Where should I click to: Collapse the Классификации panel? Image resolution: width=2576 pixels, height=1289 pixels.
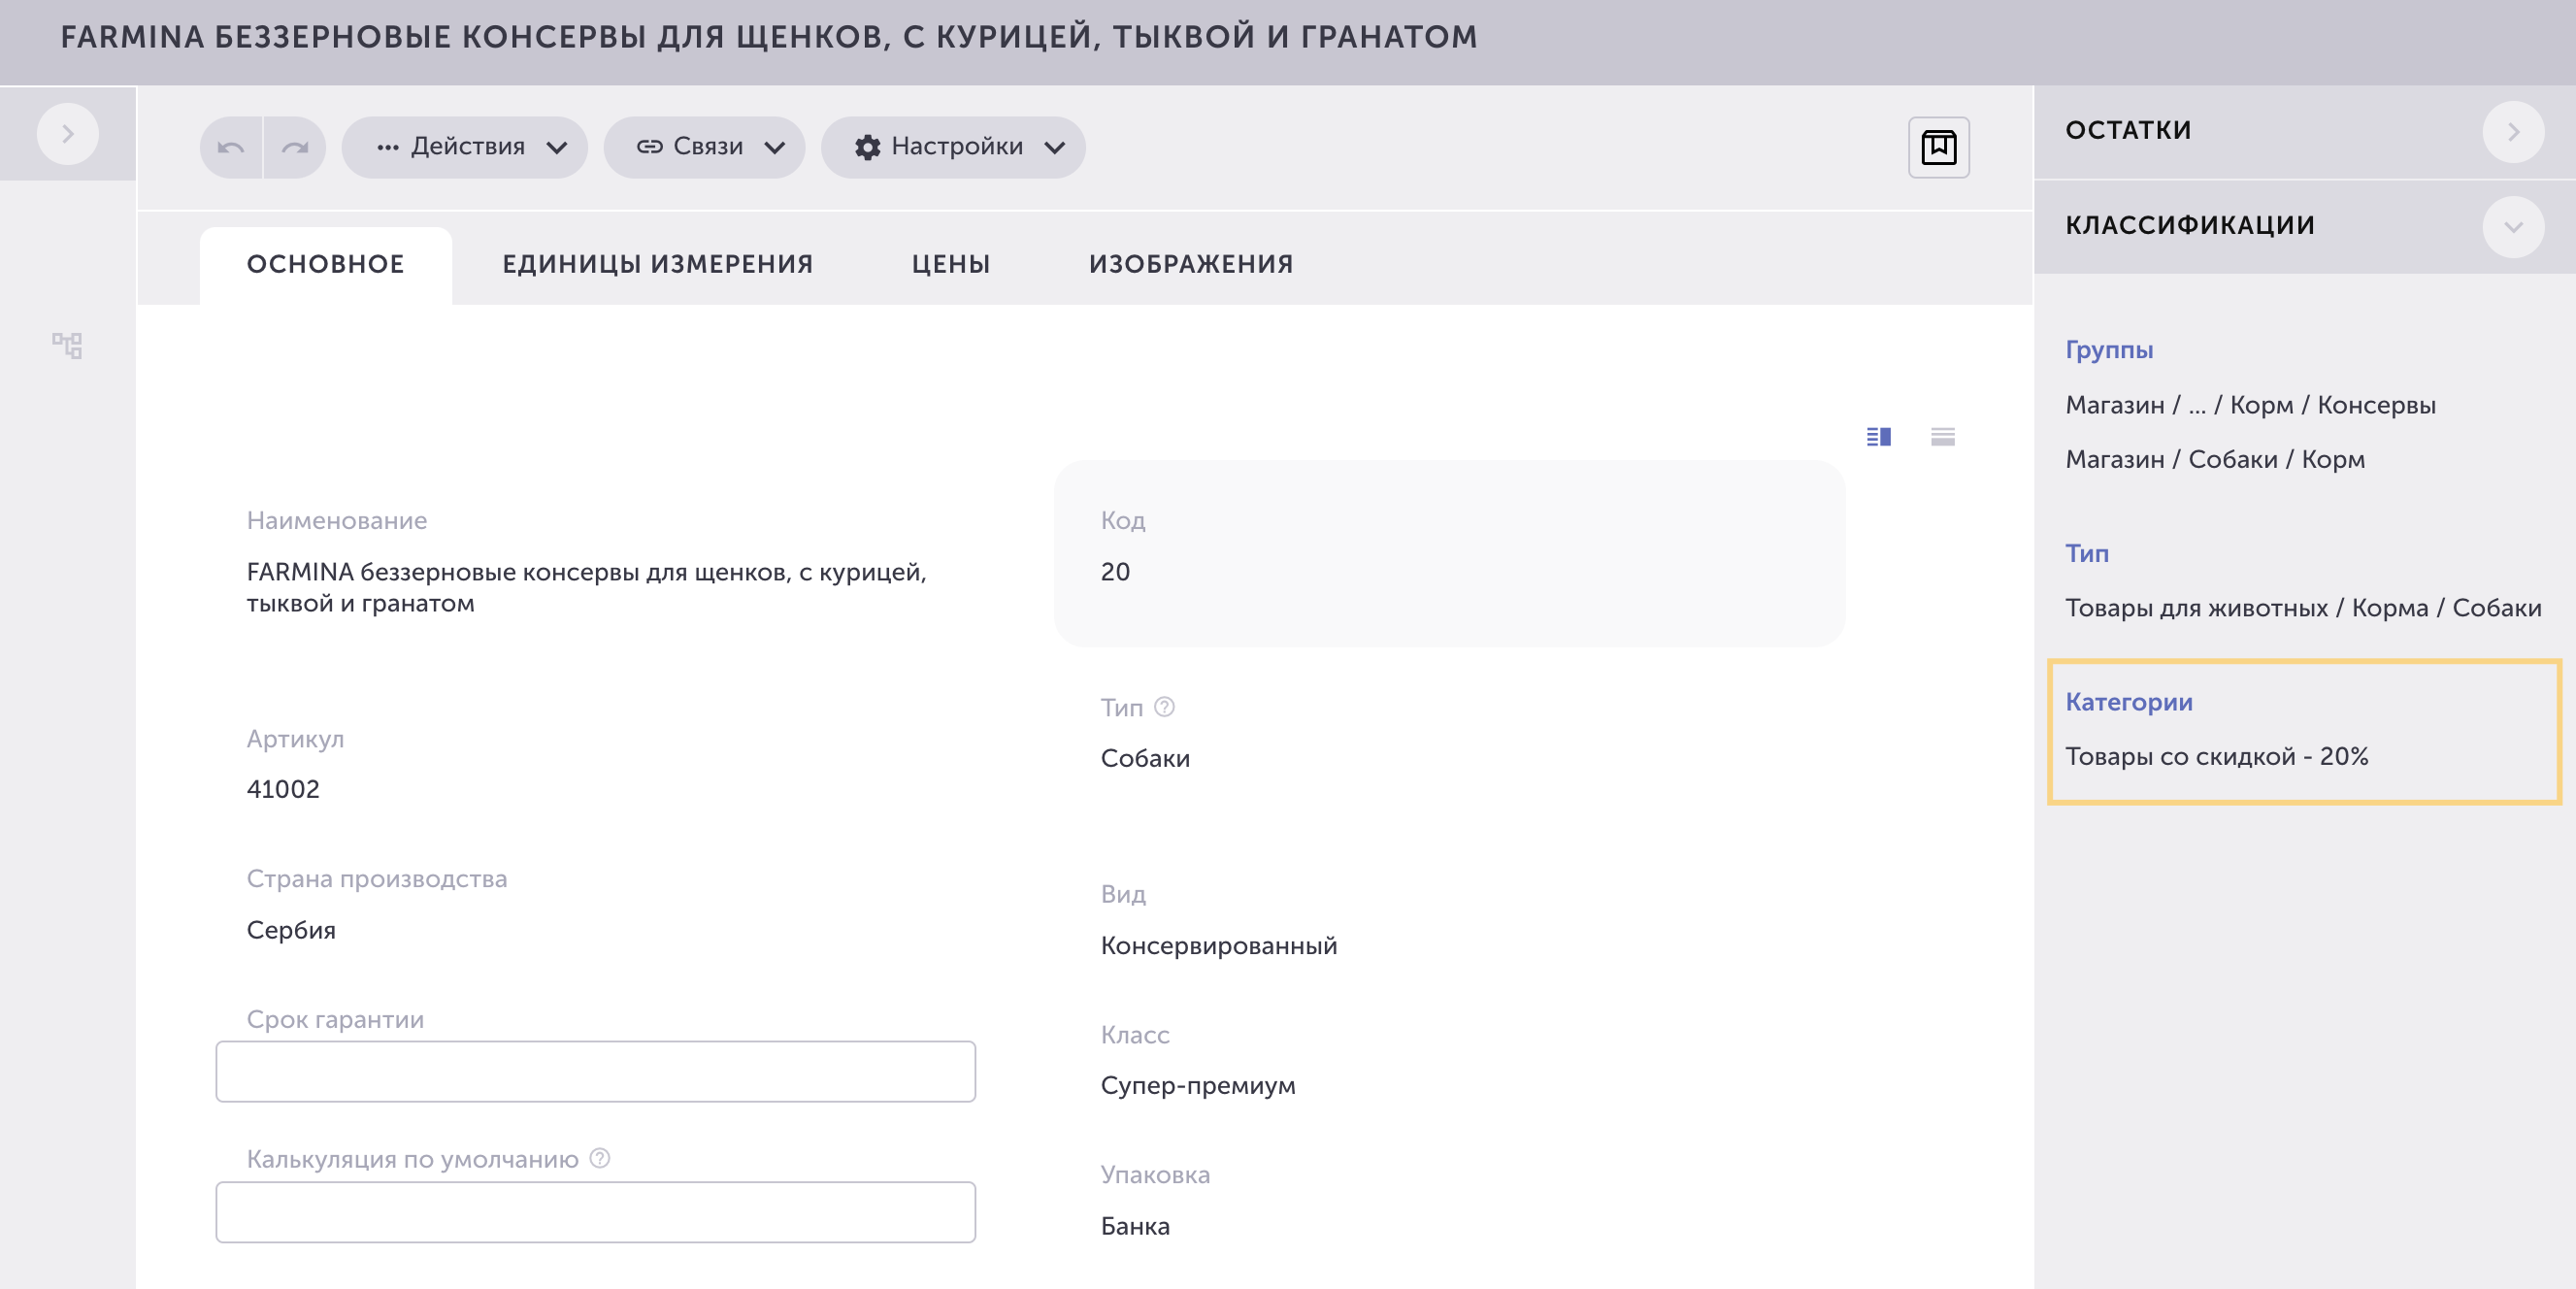[2513, 226]
